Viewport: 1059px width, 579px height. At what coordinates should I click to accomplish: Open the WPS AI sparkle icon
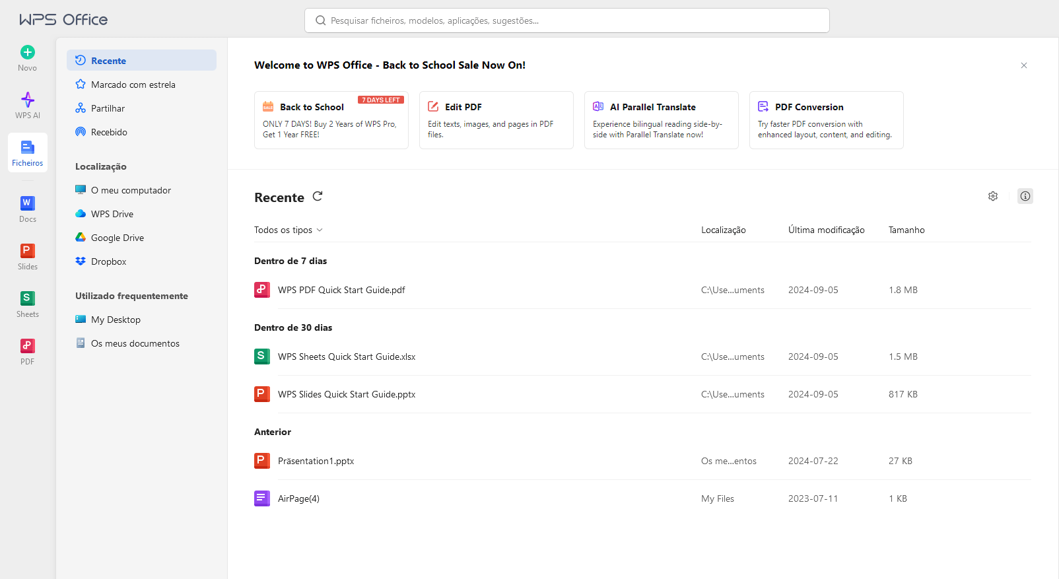click(28, 100)
